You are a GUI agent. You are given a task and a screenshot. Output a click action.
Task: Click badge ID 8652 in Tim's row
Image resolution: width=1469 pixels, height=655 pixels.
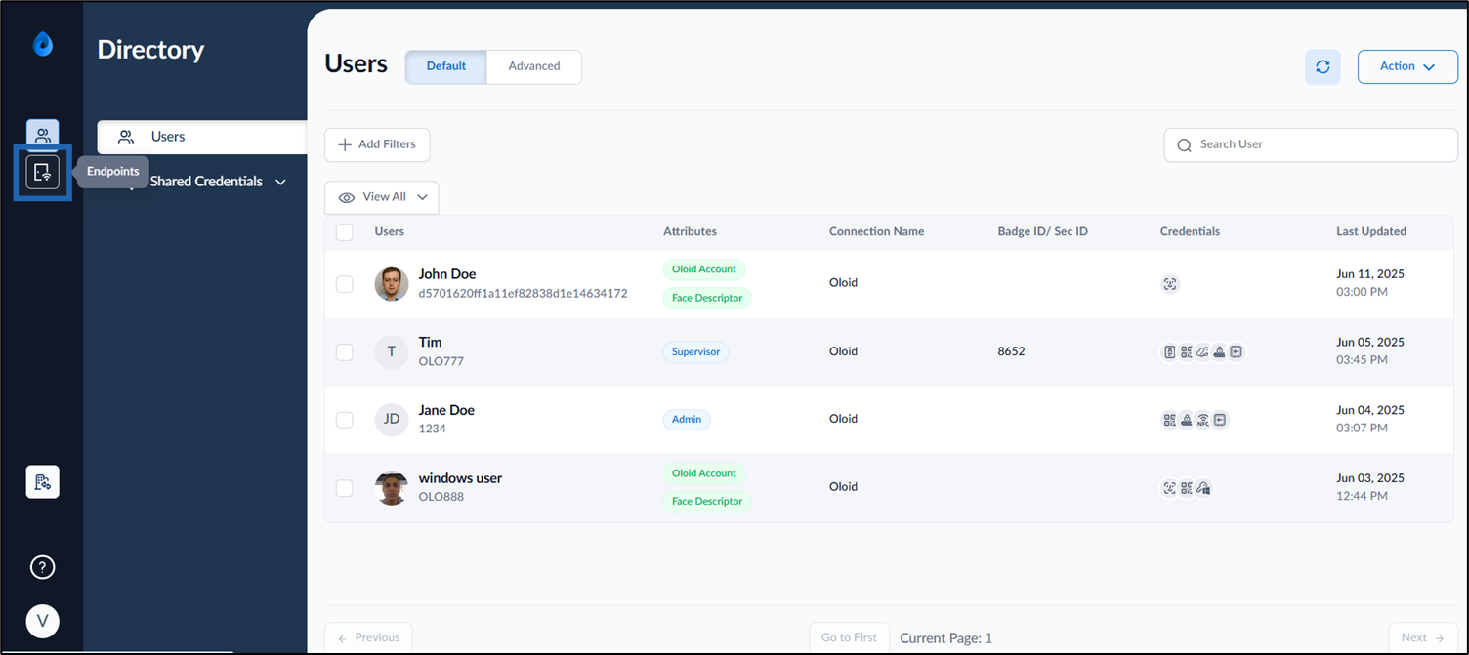point(1011,351)
